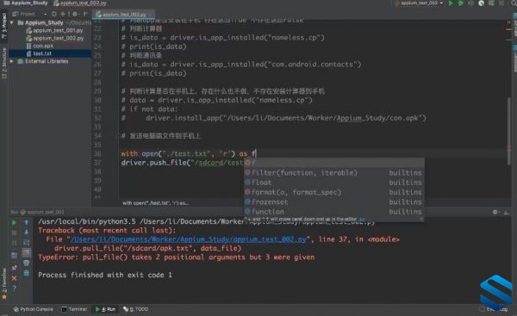This screenshot has width=517, height=316.
Task: Follow the appium_test_002.py traceback file link
Action: click(x=188, y=239)
